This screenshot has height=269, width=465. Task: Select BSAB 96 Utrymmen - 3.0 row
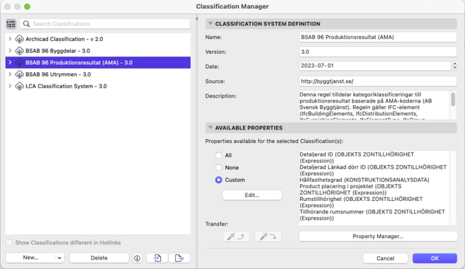click(98, 74)
